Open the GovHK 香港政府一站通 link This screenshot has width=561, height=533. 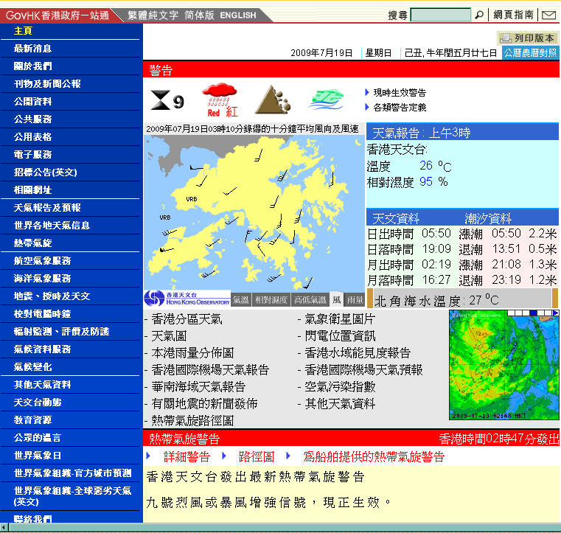tap(58, 15)
